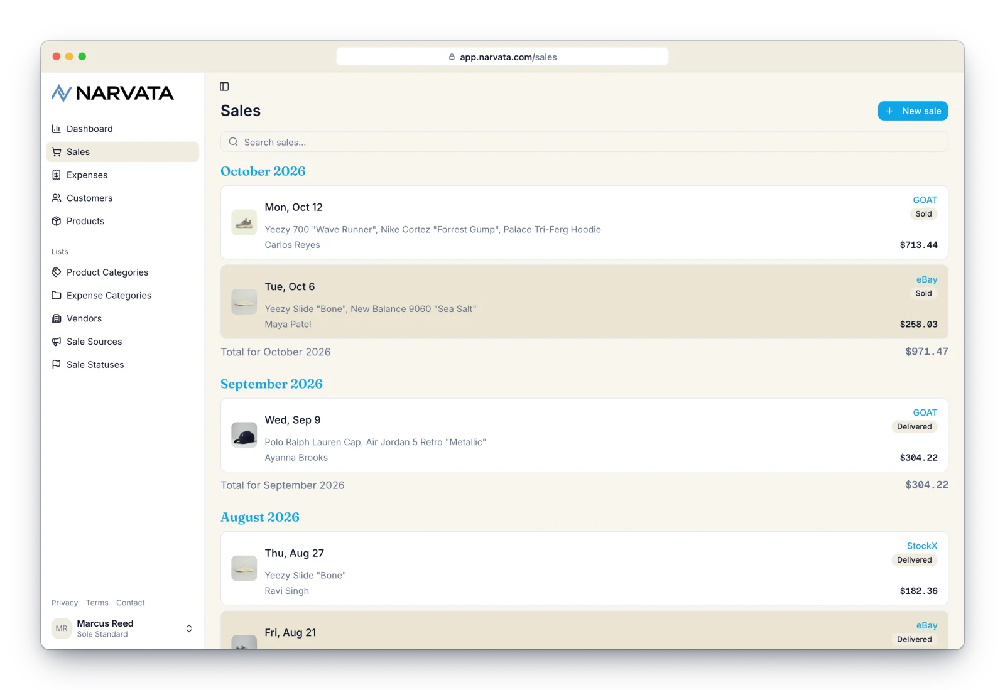The width and height of the screenshot is (1005, 690).
Task: Open Sale Statuses list
Action: click(x=122, y=365)
